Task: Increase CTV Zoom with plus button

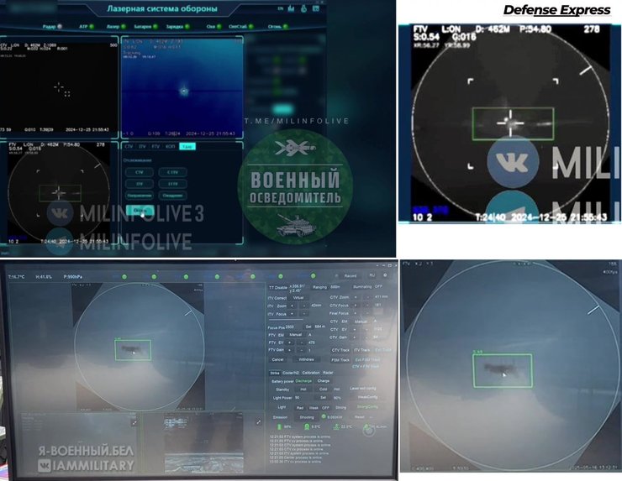Action: pyautogui.click(x=356, y=297)
